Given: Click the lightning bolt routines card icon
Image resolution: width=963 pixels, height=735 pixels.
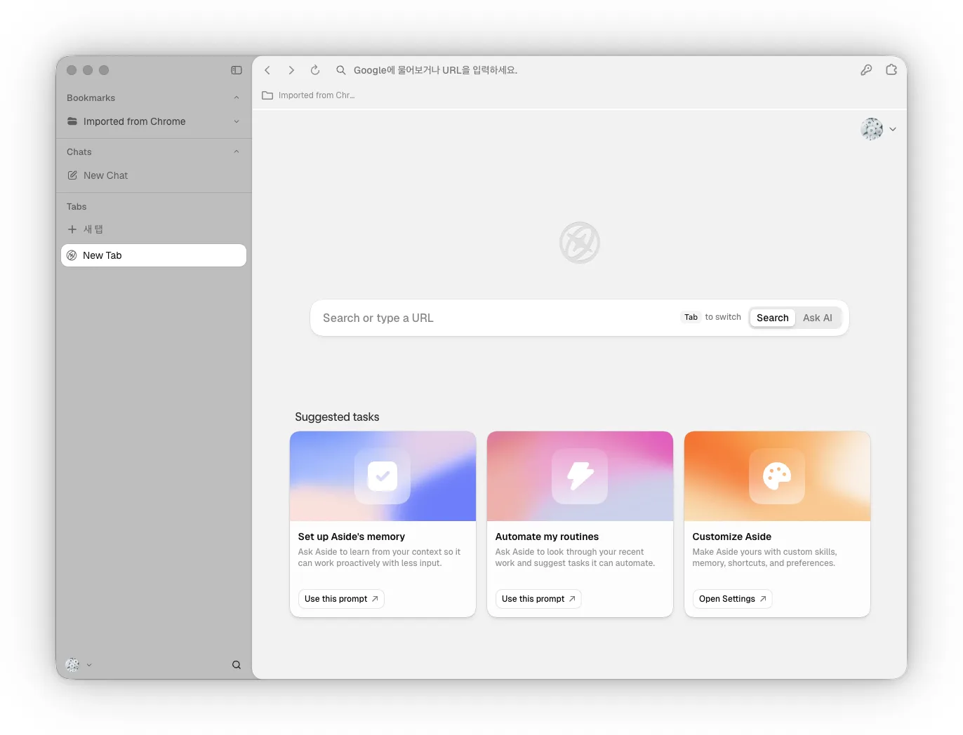Looking at the screenshot, I should (580, 476).
